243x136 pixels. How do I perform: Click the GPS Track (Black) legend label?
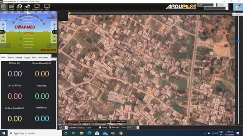coord(118,122)
